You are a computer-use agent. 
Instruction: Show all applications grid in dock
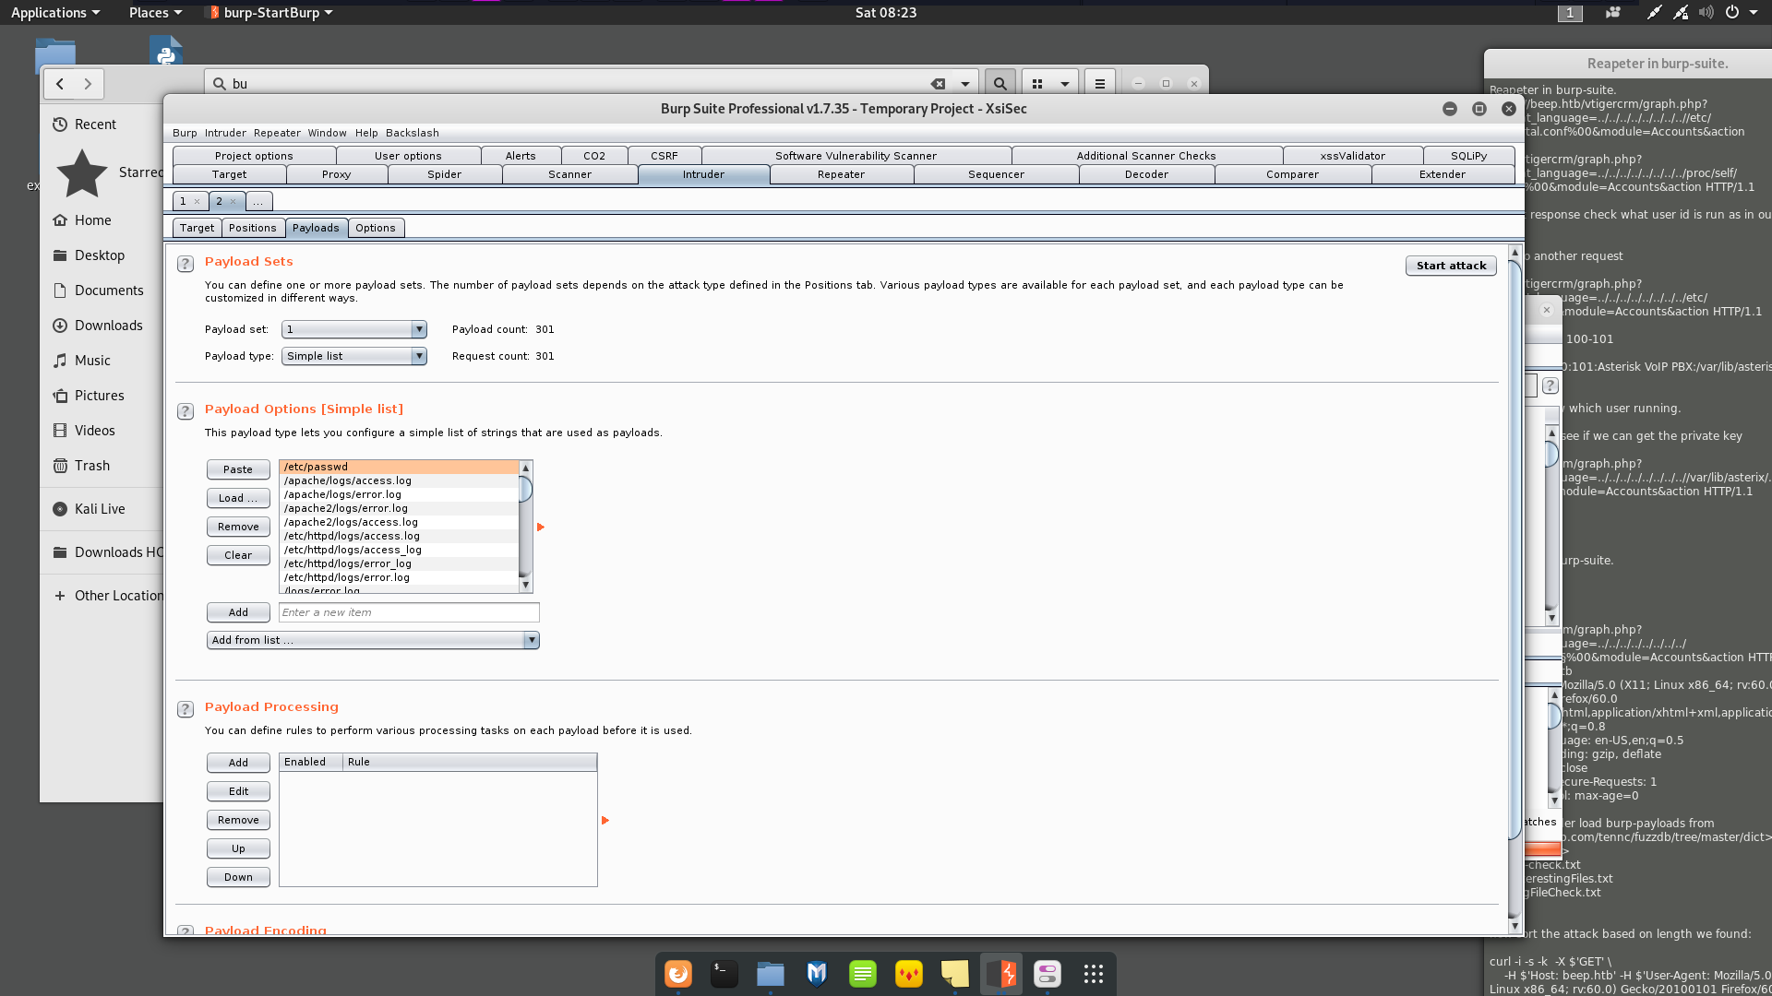[x=1094, y=974]
